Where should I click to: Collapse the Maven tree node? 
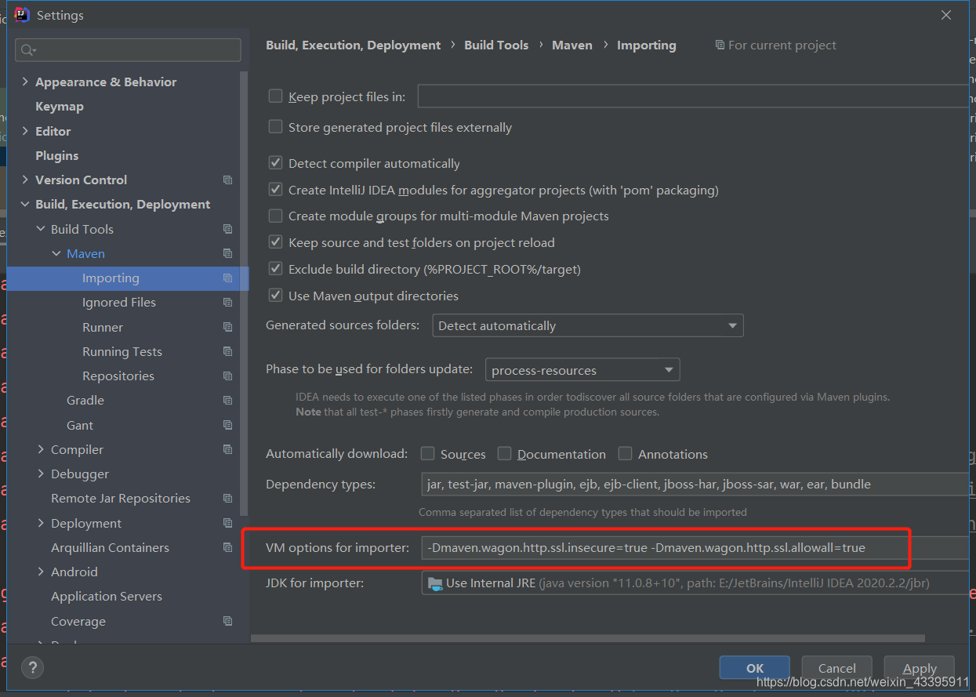click(x=56, y=253)
